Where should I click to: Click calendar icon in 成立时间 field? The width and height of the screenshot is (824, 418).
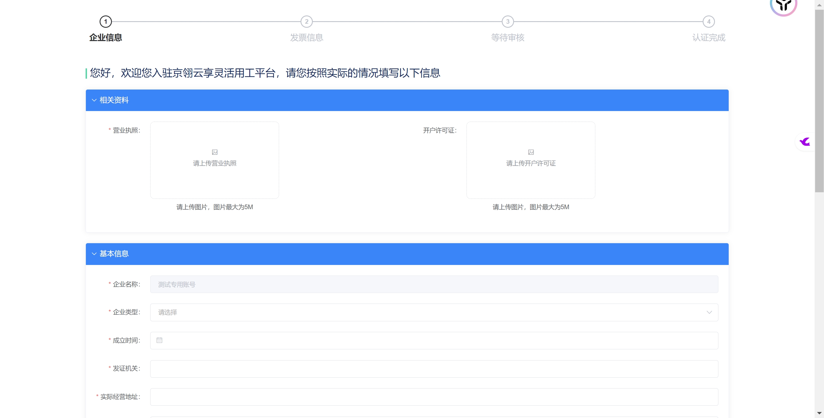click(159, 340)
